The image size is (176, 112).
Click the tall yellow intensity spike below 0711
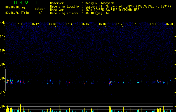(20, 108)
